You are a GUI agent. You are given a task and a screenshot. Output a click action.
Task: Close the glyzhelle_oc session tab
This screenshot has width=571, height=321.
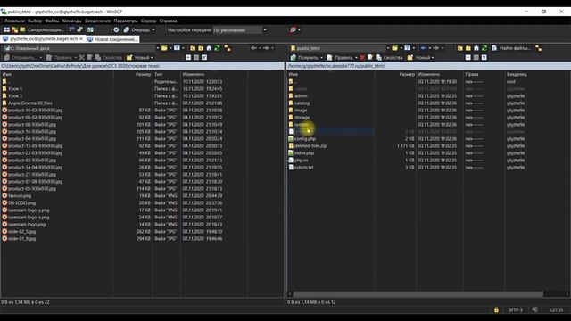click(81, 39)
